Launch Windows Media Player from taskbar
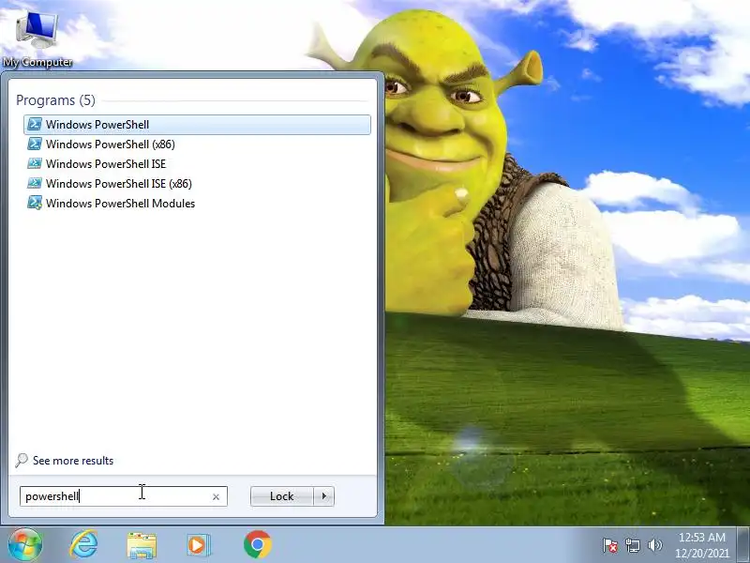Image resolution: width=750 pixels, height=563 pixels. click(199, 545)
